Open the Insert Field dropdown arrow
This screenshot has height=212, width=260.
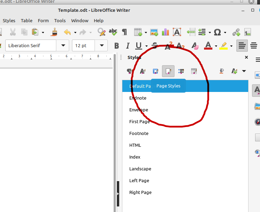(210, 32)
